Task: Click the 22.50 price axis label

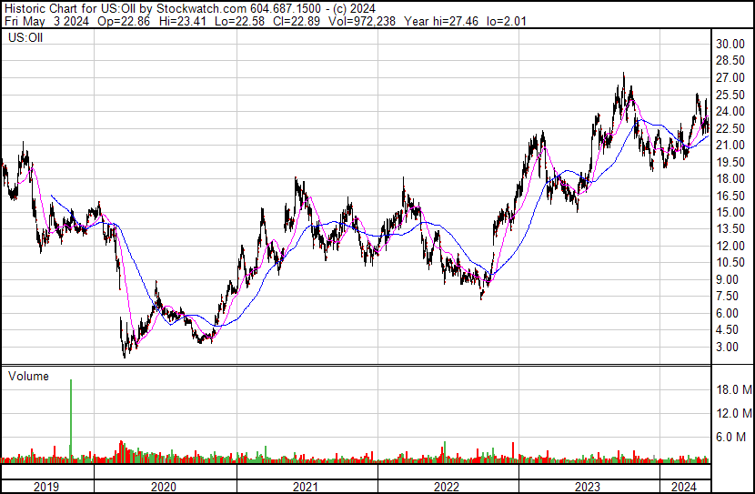Action: [x=730, y=128]
